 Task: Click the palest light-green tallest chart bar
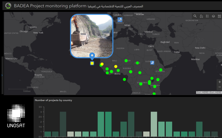pyautogui.click(x=154, y=124)
